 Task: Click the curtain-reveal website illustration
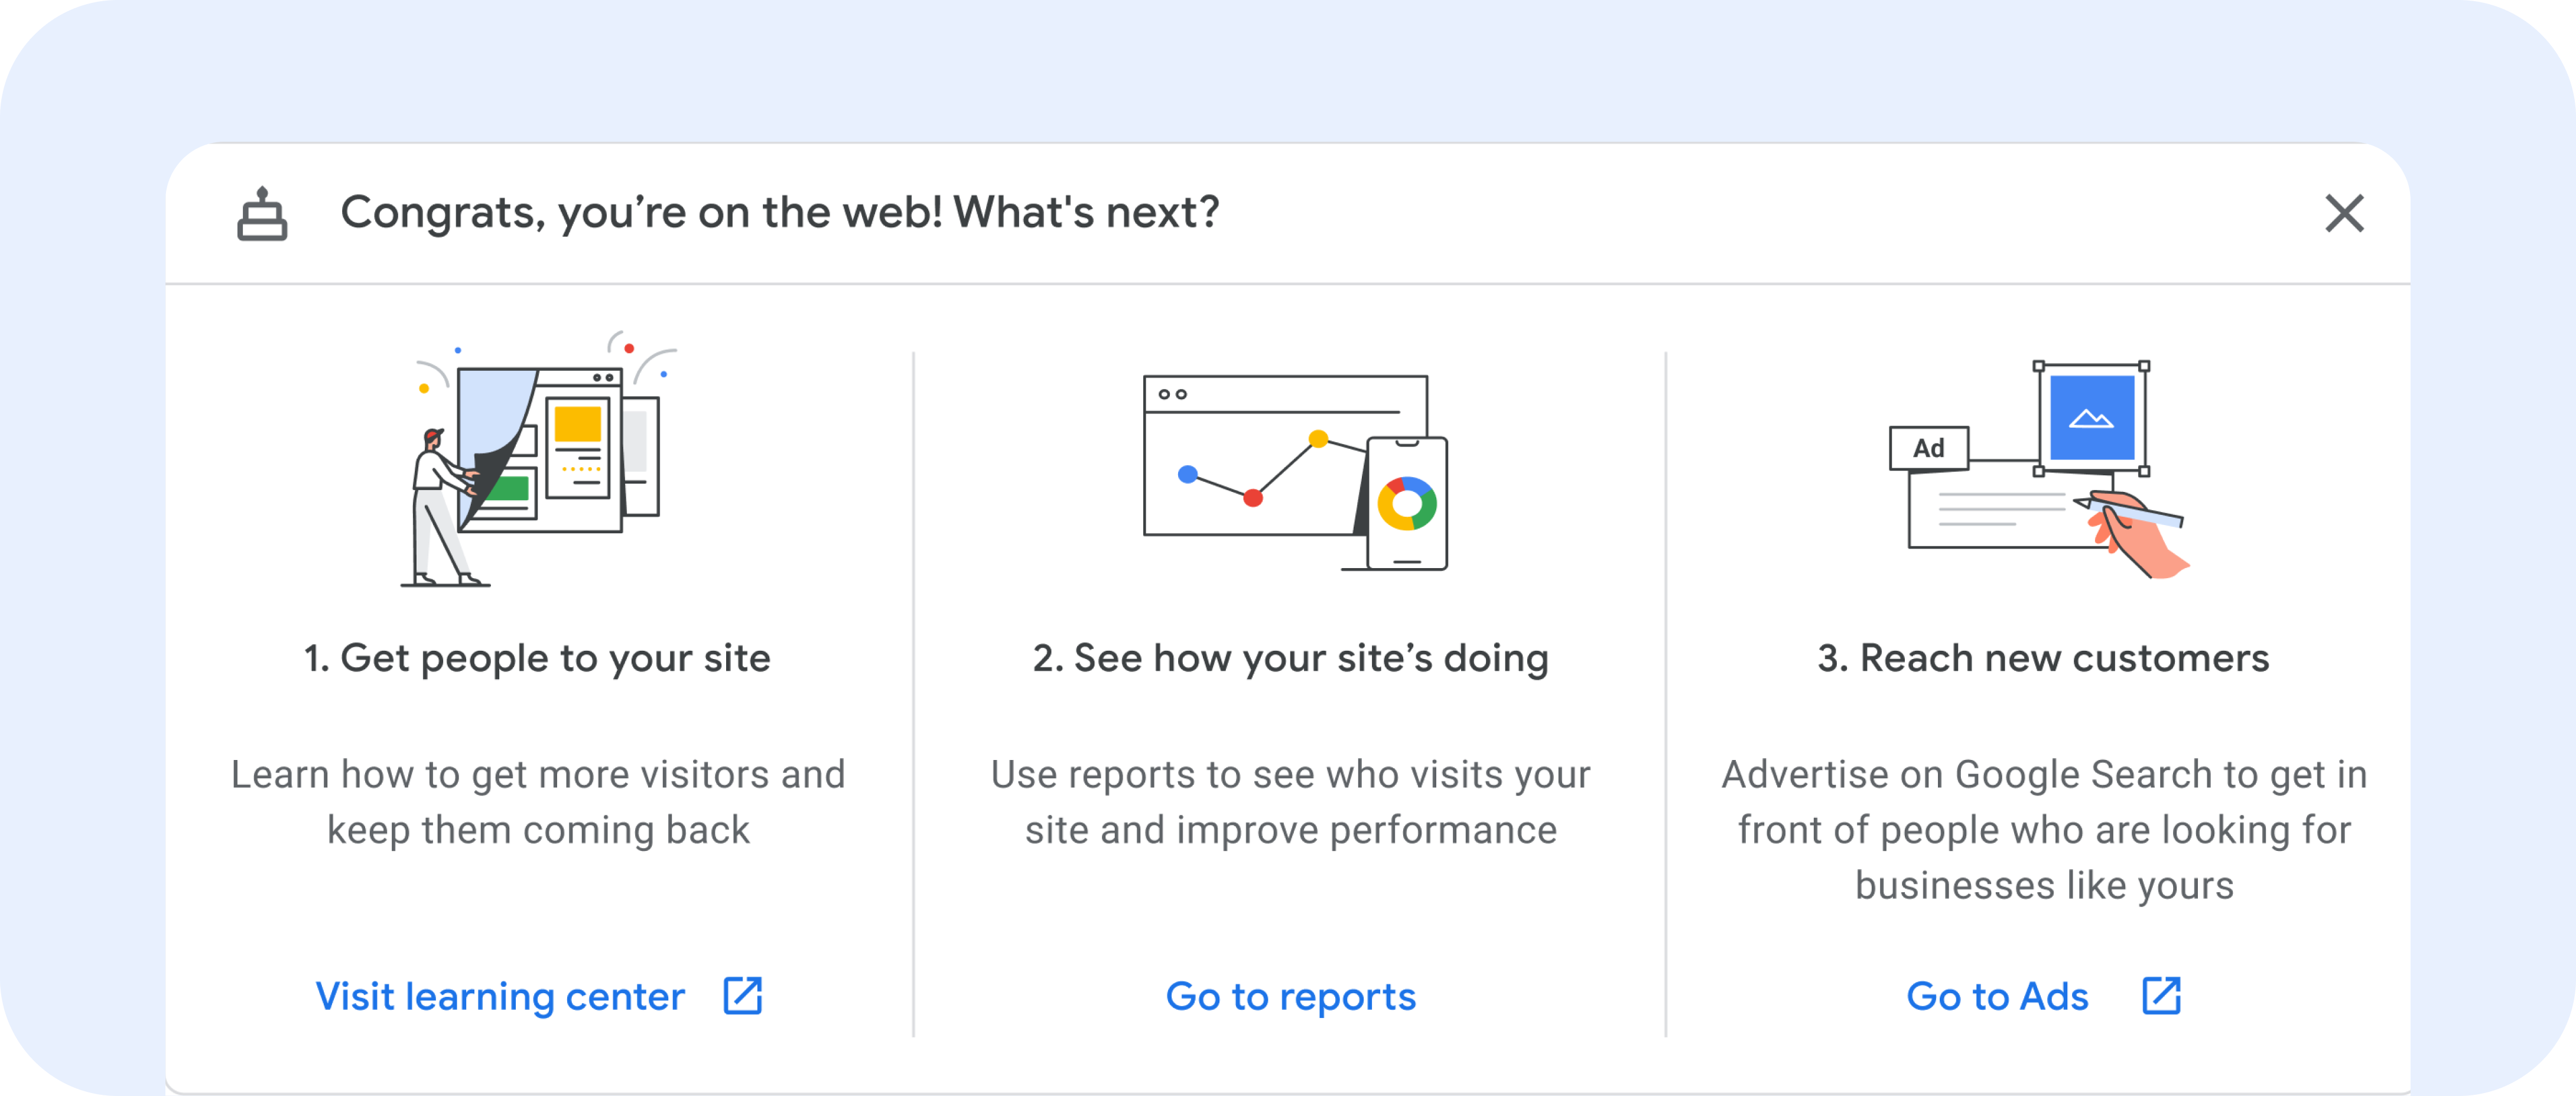click(x=539, y=459)
